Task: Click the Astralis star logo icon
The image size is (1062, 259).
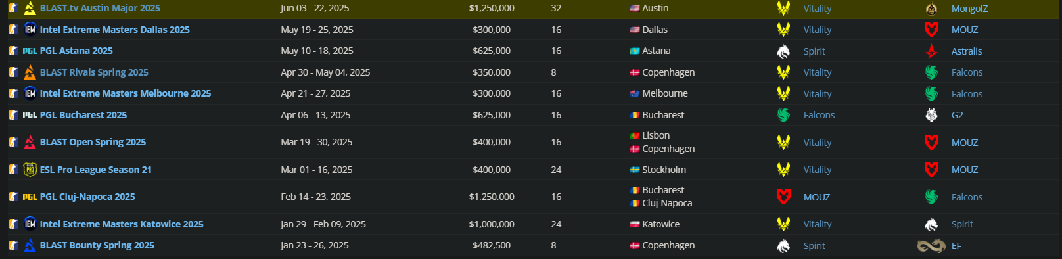Action: [x=931, y=51]
